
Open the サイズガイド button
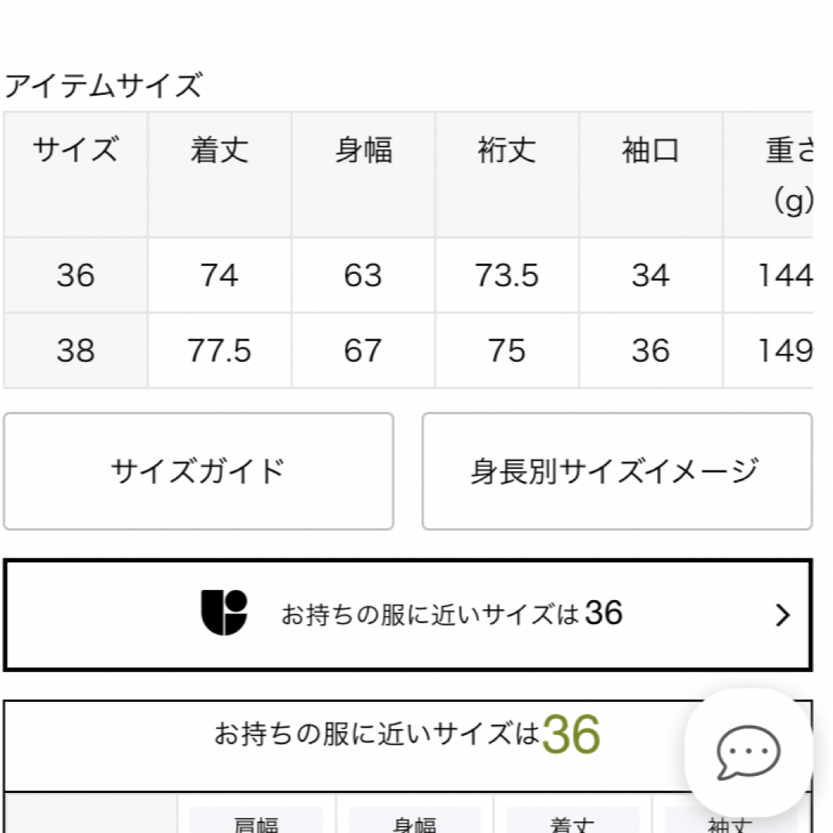(198, 471)
